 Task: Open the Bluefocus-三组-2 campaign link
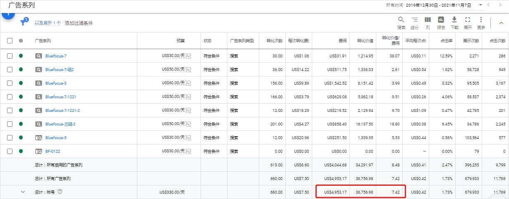point(60,124)
